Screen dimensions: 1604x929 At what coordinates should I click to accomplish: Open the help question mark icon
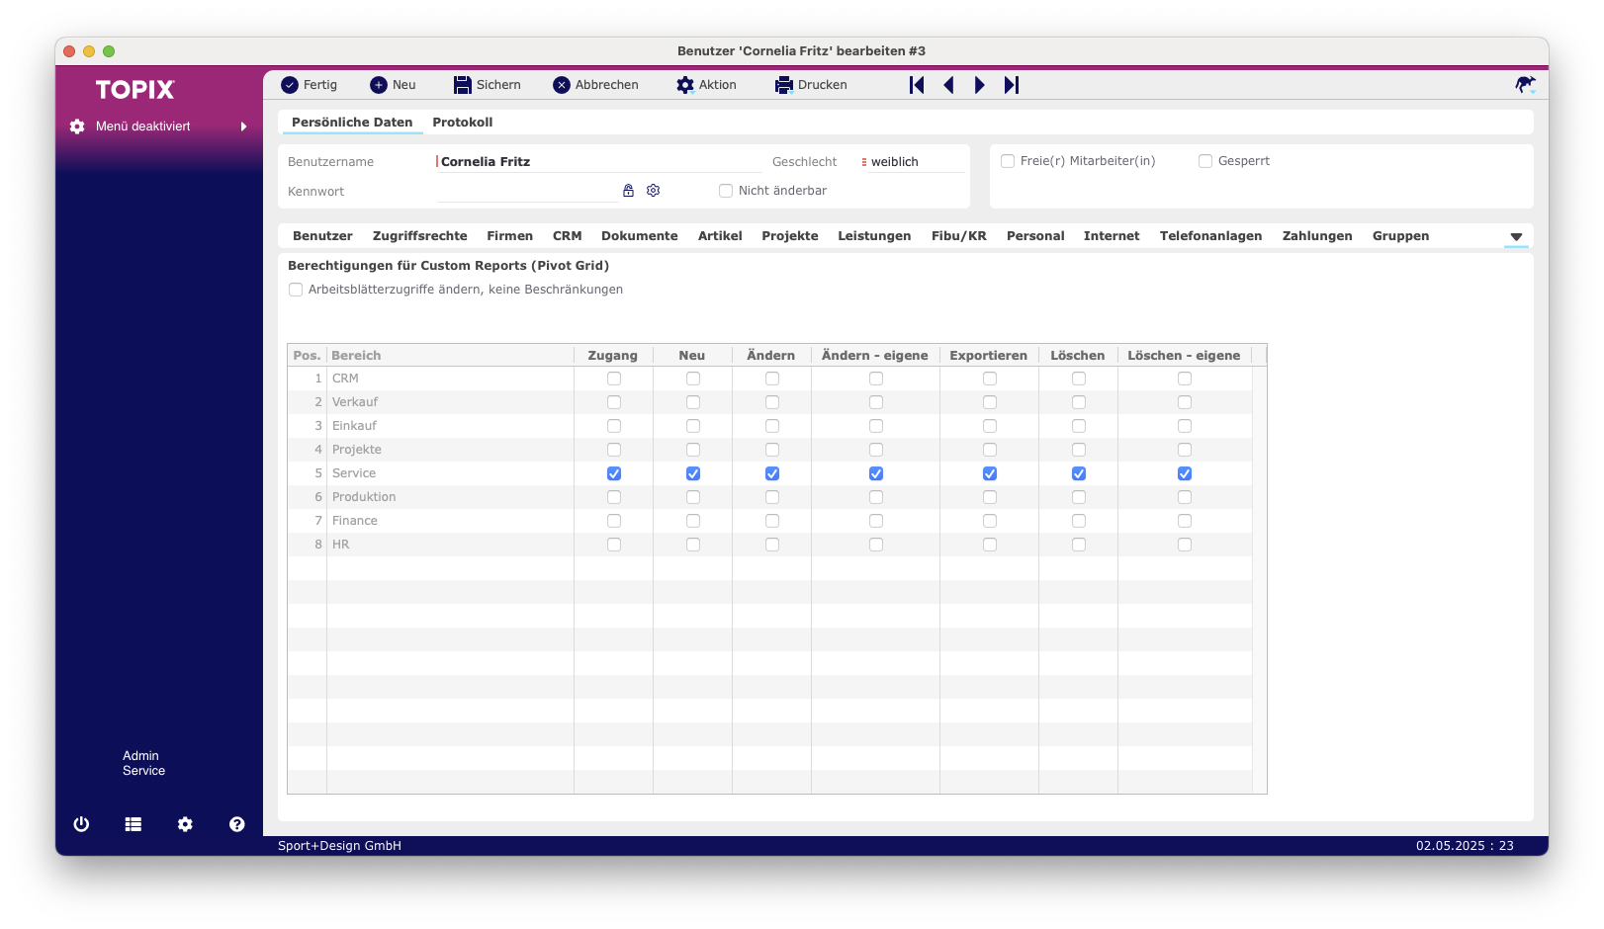coord(237,824)
